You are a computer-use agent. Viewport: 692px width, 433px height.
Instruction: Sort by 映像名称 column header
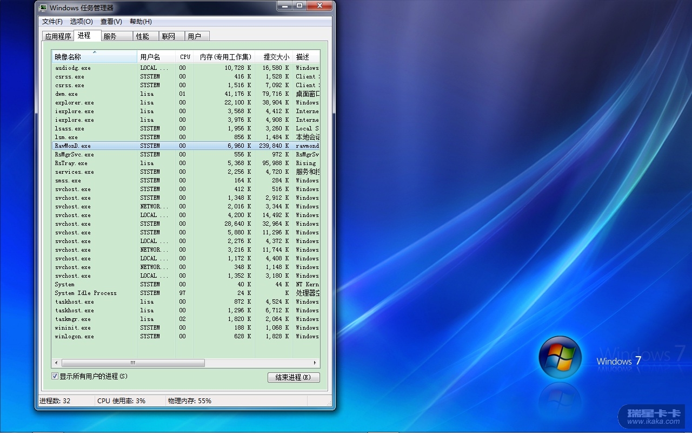[x=95, y=57]
